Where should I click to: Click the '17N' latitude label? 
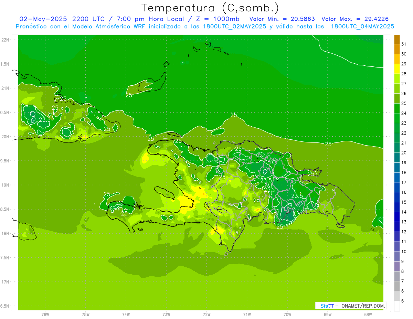[x=6, y=282]
